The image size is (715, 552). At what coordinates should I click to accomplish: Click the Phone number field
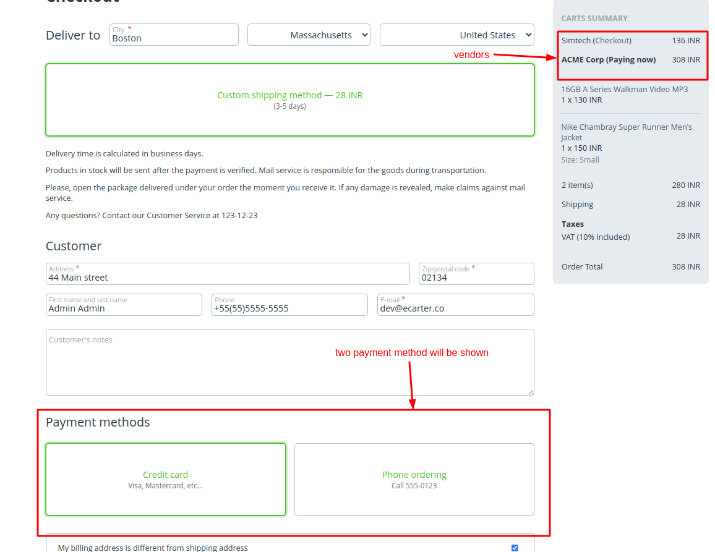[289, 305]
